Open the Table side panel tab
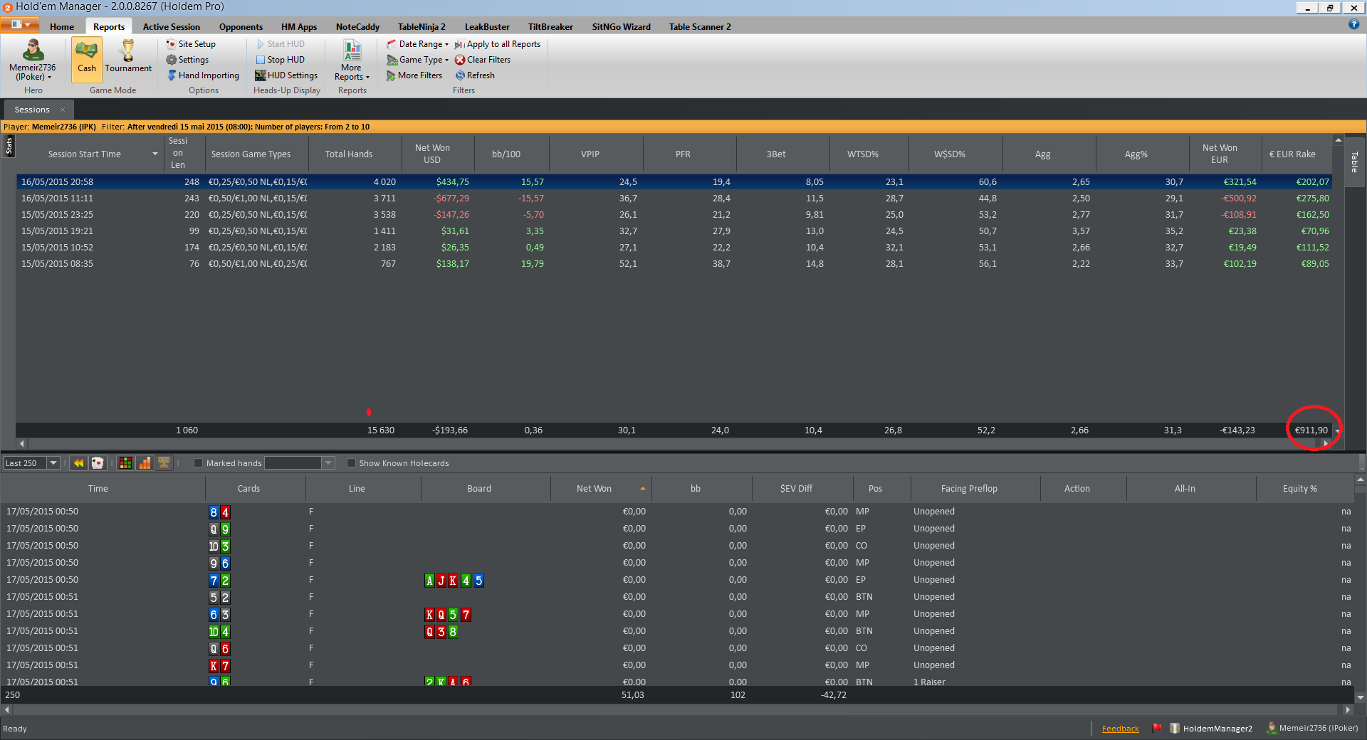 coord(1354,162)
